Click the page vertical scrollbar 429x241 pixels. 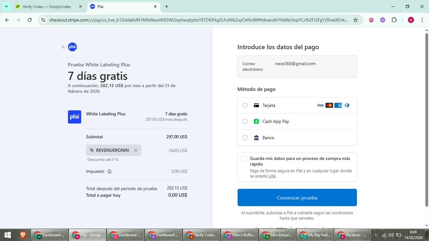(x=427, y=120)
